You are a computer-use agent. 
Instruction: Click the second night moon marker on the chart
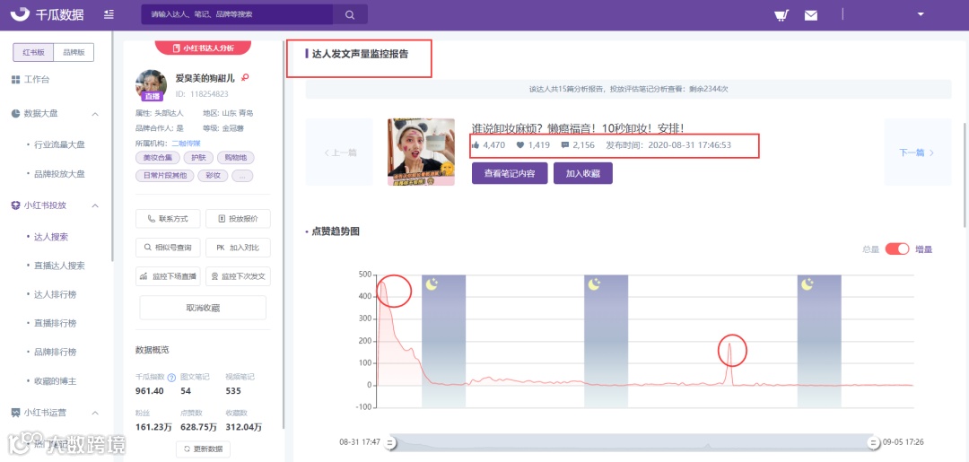594,284
